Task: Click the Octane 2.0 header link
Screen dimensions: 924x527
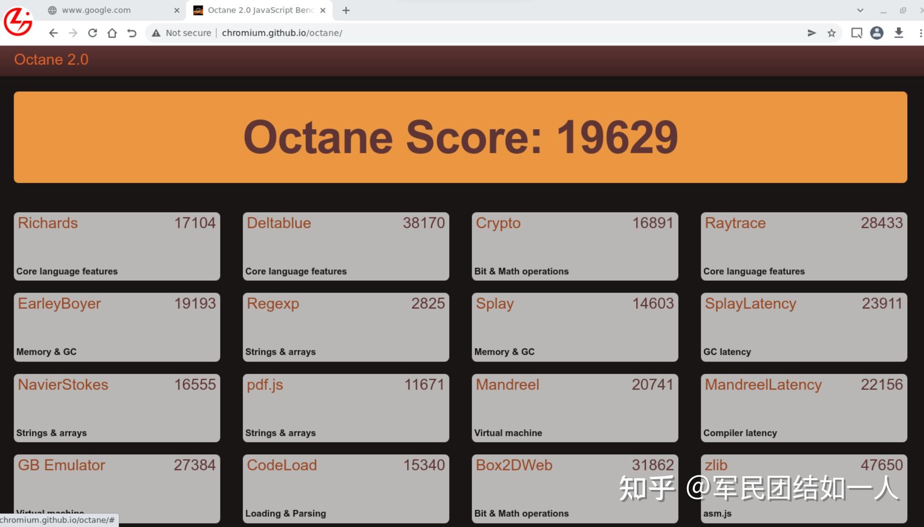Action: (51, 60)
